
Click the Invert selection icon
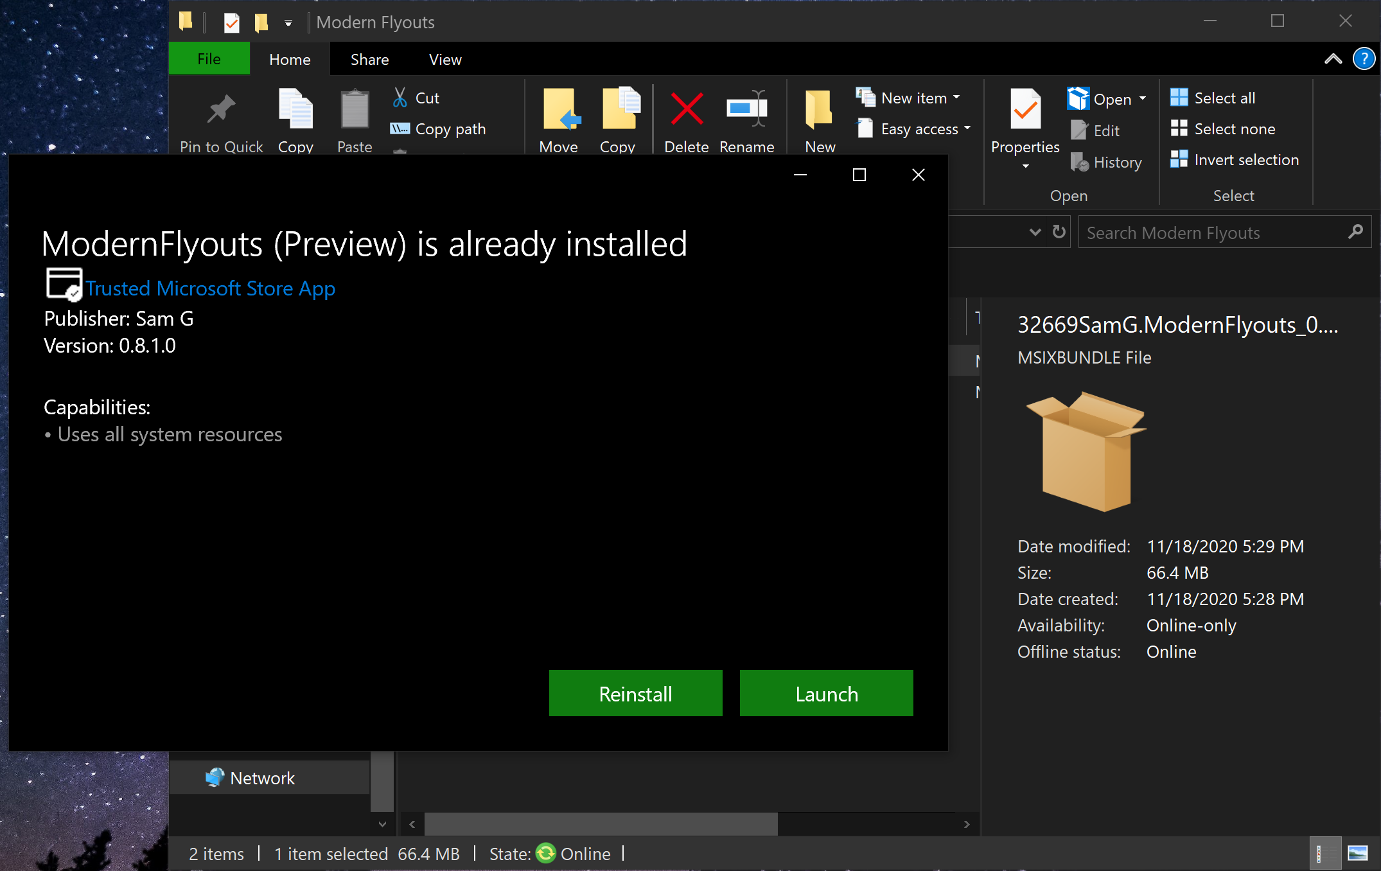[1179, 159]
